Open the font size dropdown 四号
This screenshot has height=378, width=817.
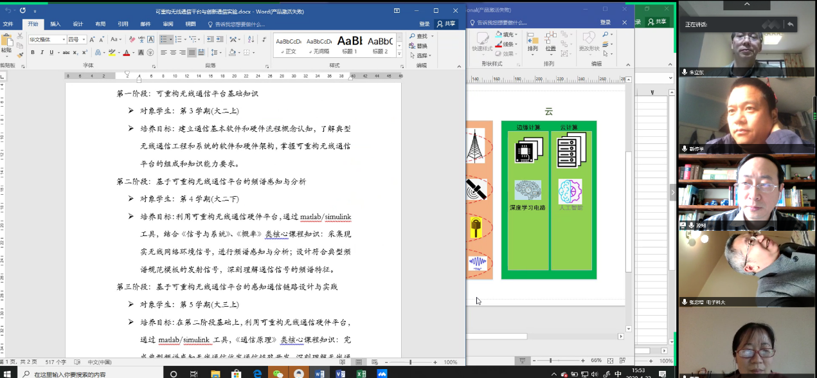[76, 39]
